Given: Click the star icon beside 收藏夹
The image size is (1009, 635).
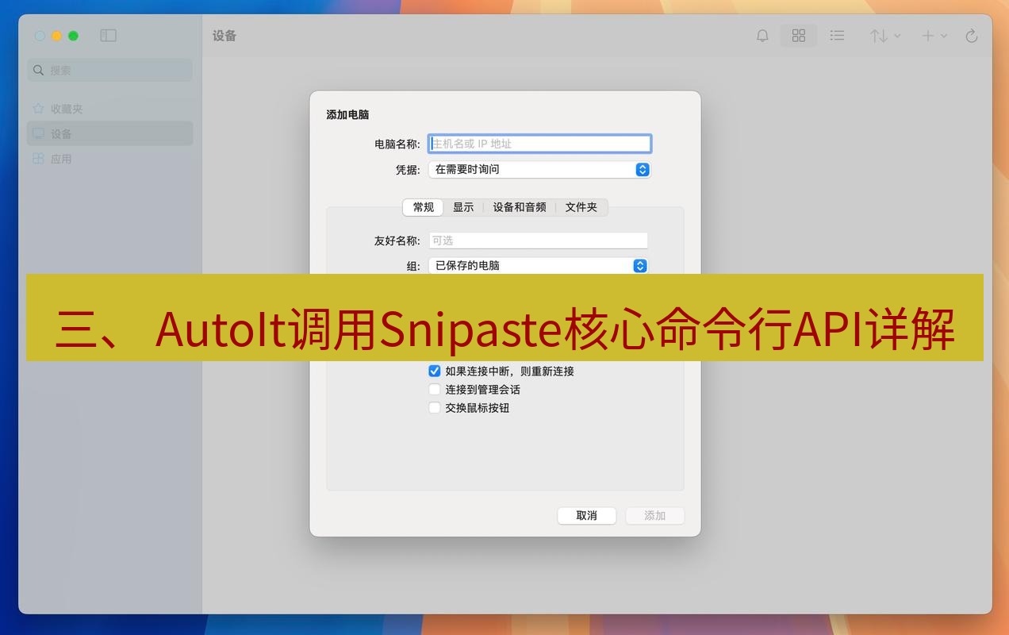Looking at the screenshot, I should [x=38, y=109].
